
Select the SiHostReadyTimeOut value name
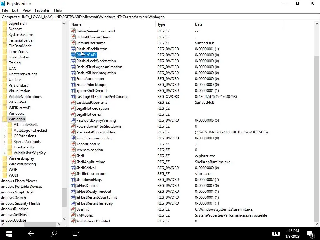point(94,192)
